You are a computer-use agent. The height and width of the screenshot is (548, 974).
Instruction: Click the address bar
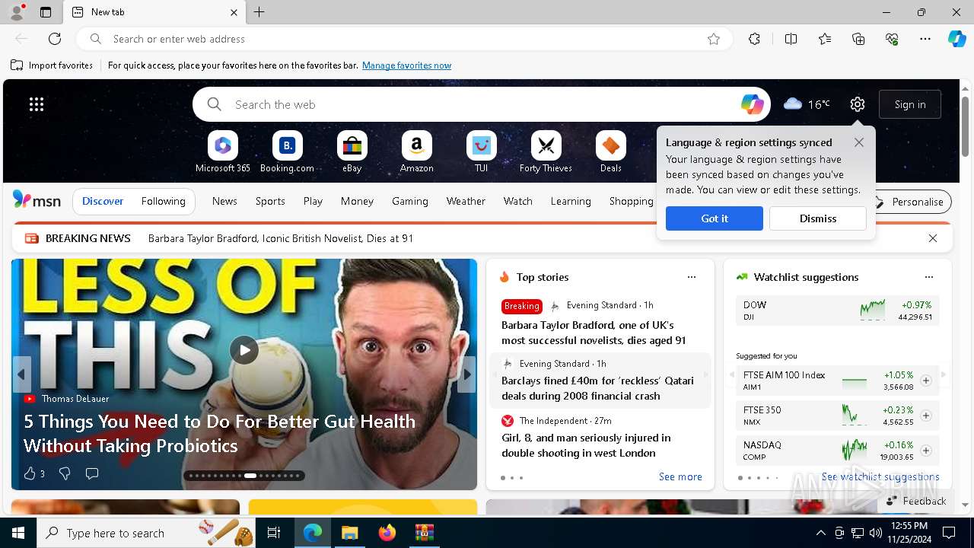coord(403,39)
